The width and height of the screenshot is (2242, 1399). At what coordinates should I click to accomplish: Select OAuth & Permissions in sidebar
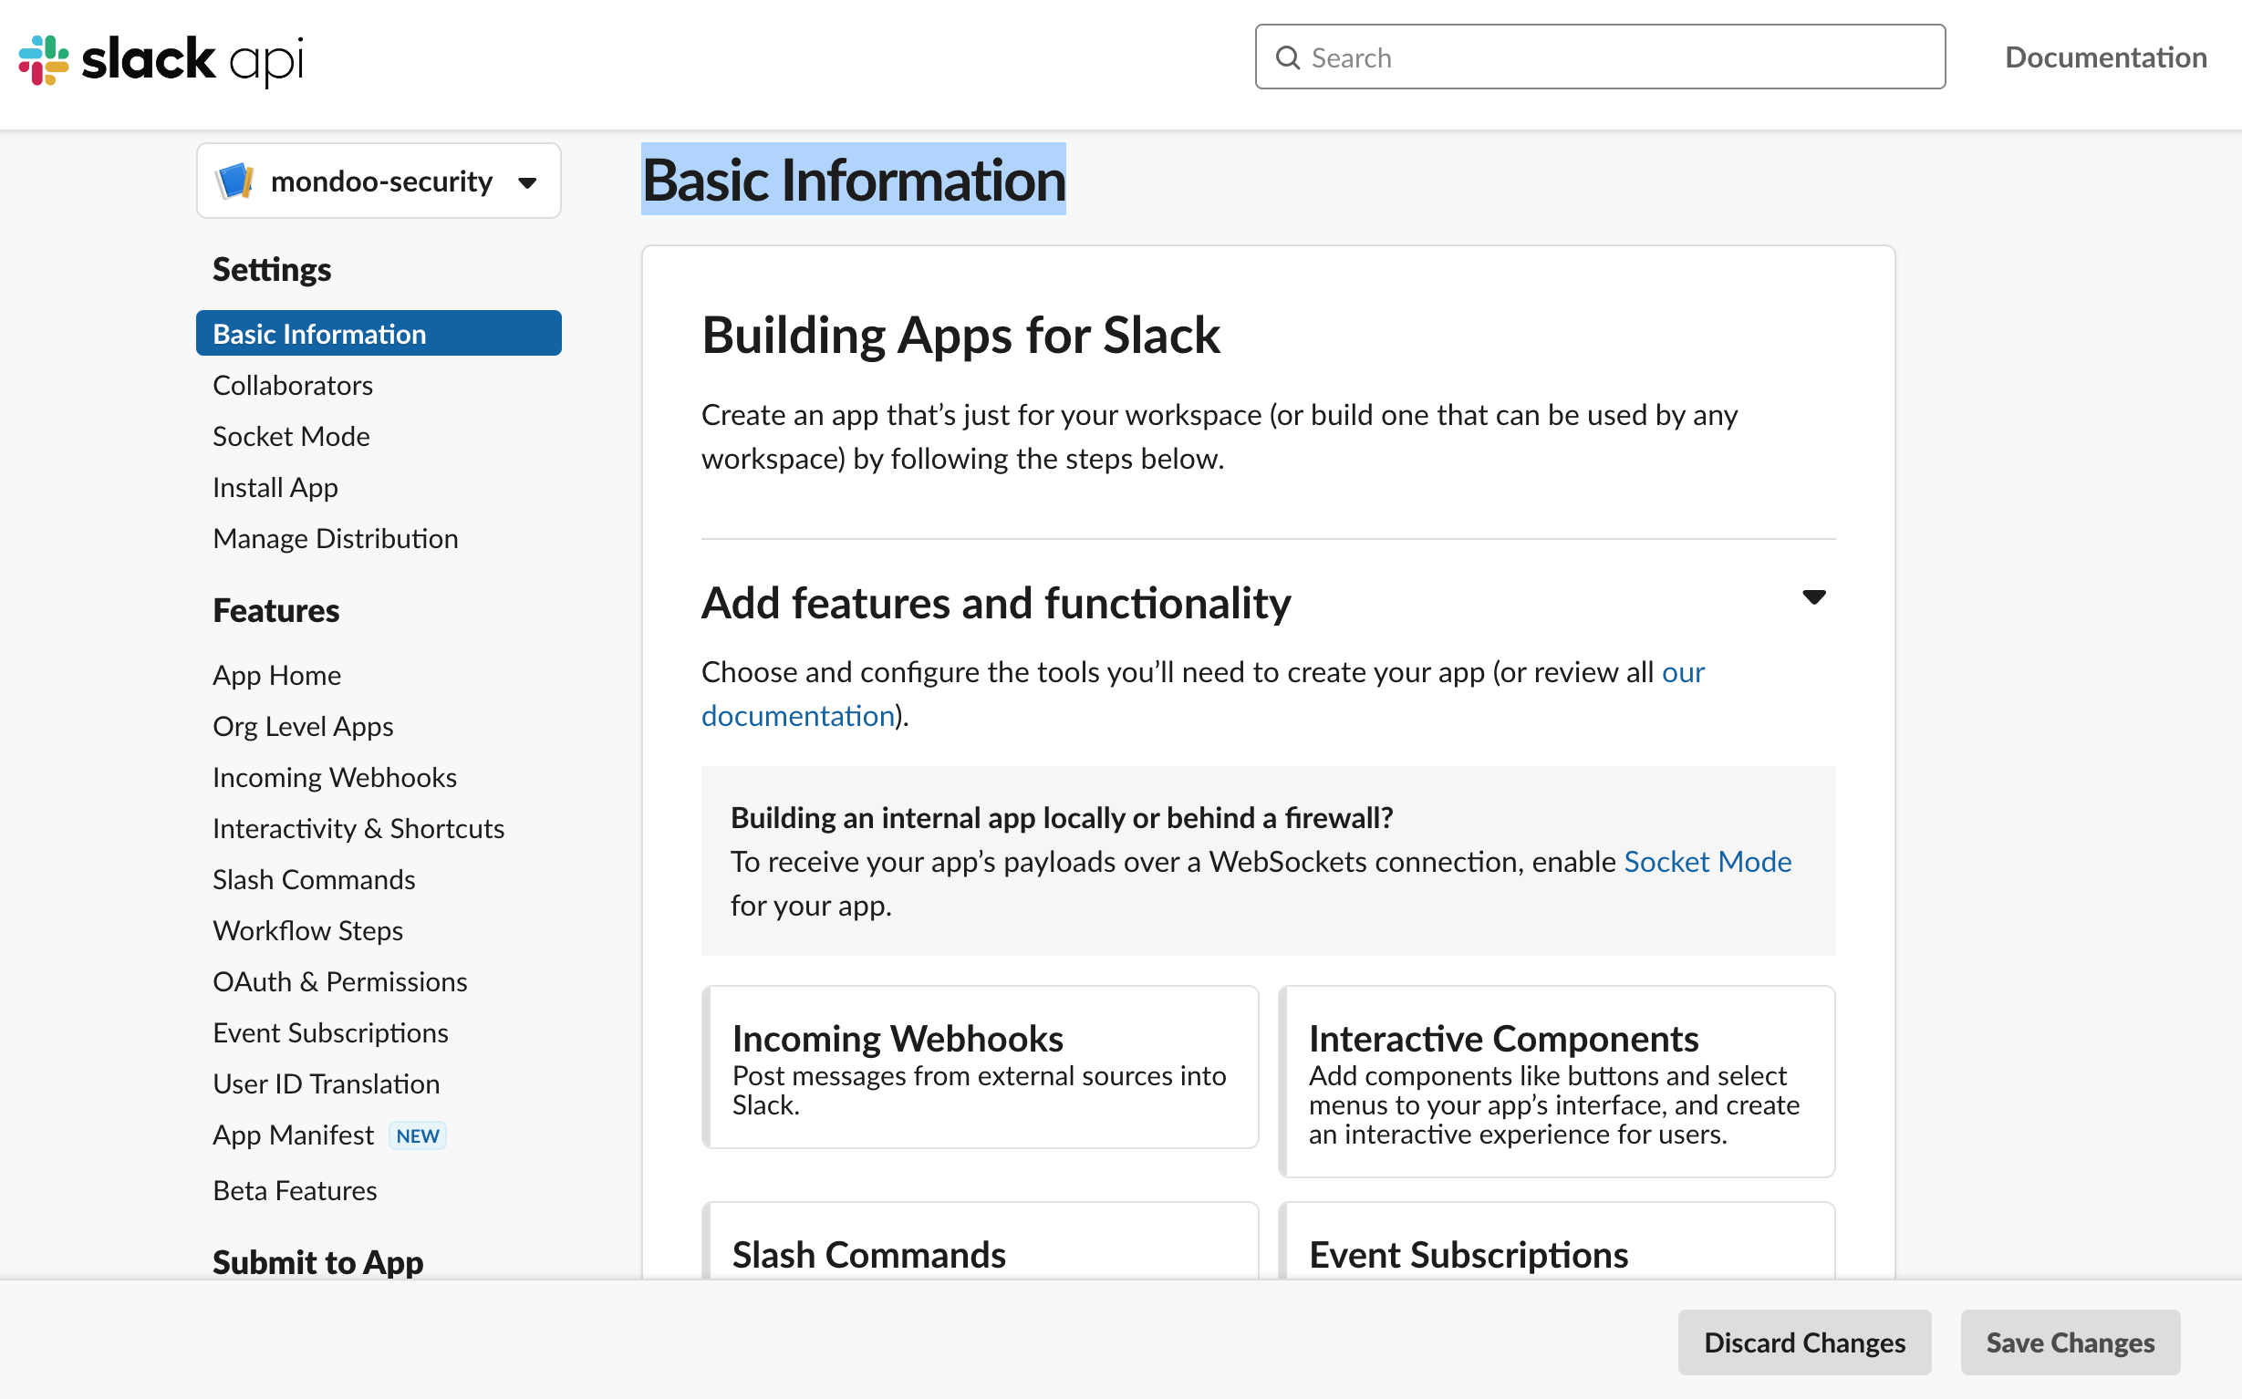(339, 980)
